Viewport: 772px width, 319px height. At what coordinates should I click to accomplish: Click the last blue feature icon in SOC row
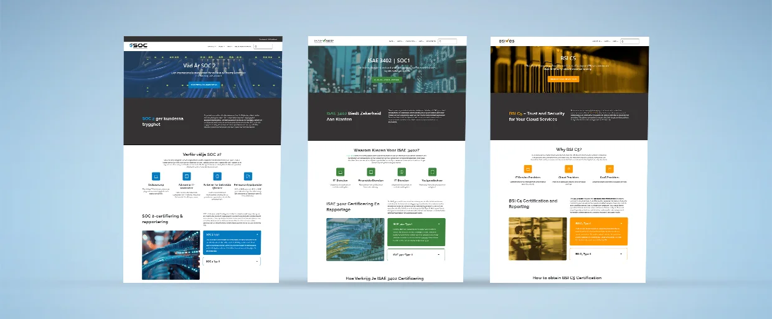pyautogui.click(x=248, y=177)
